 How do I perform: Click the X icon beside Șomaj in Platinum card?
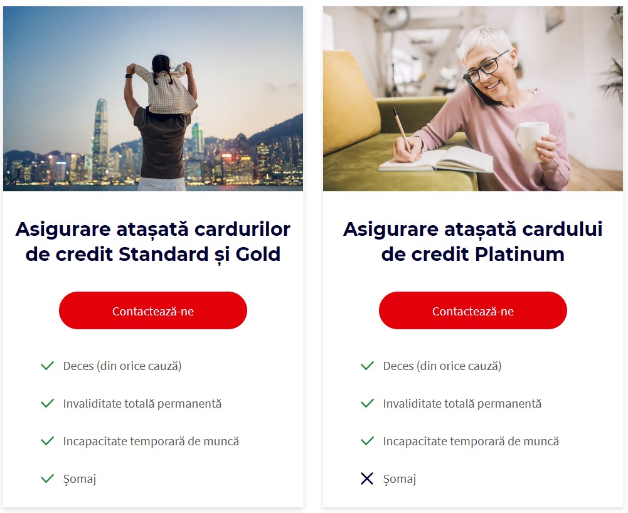click(367, 479)
